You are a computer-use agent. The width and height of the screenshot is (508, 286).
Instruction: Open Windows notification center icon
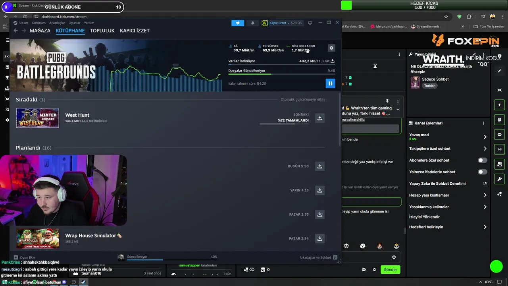pyautogui.click(x=499, y=282)
